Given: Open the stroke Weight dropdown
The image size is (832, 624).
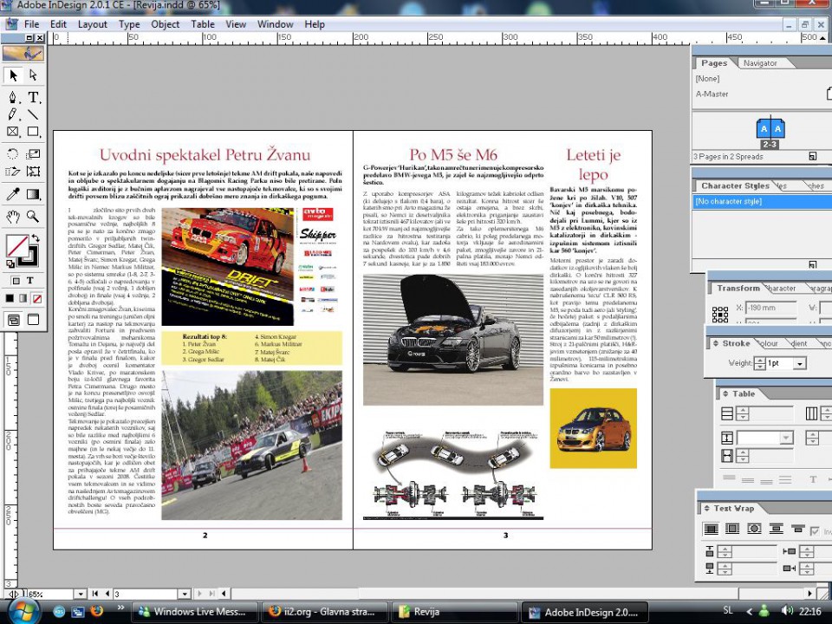Looking at the screenshot, I should pos(800,363).
